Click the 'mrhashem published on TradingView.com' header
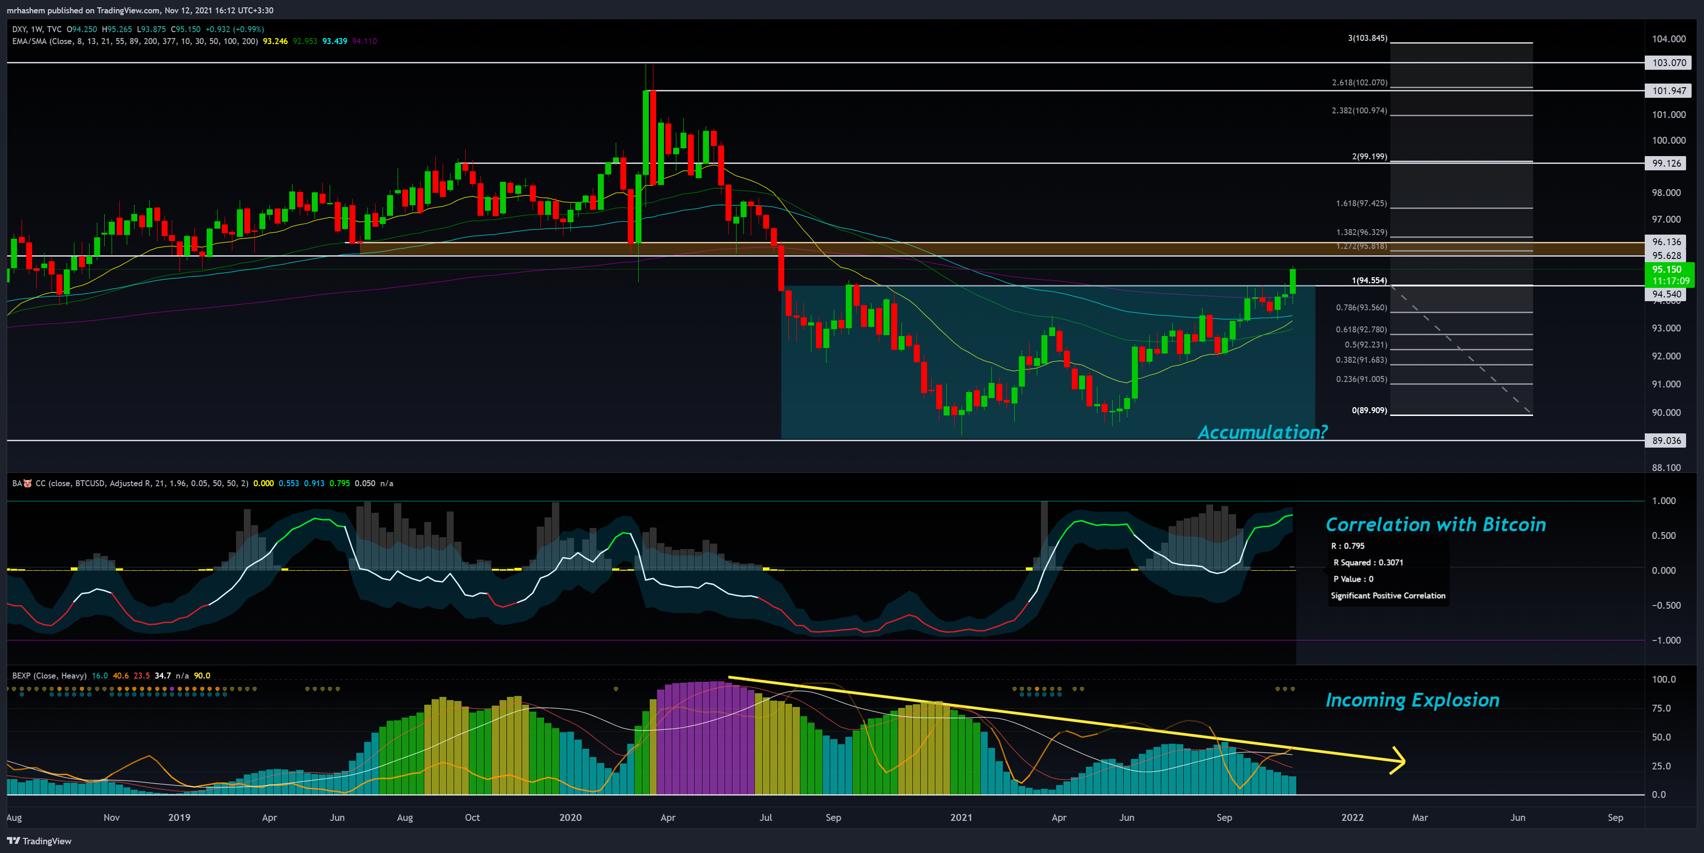The width and height of the screenshot is (1704, 853). point(84,10)
